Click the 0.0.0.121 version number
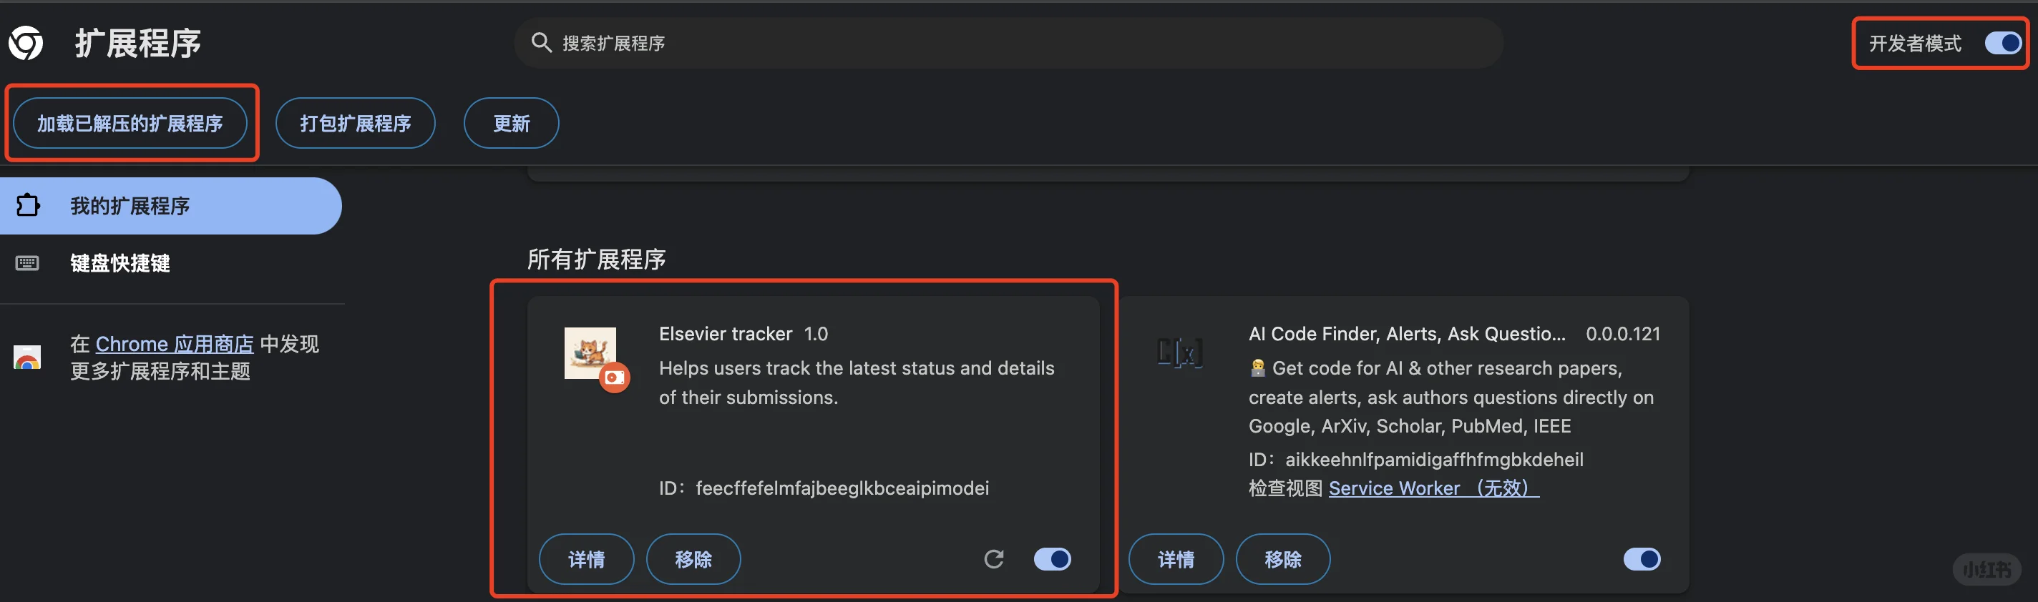Screen dimensions: 2038x602 pos(1623,334)
